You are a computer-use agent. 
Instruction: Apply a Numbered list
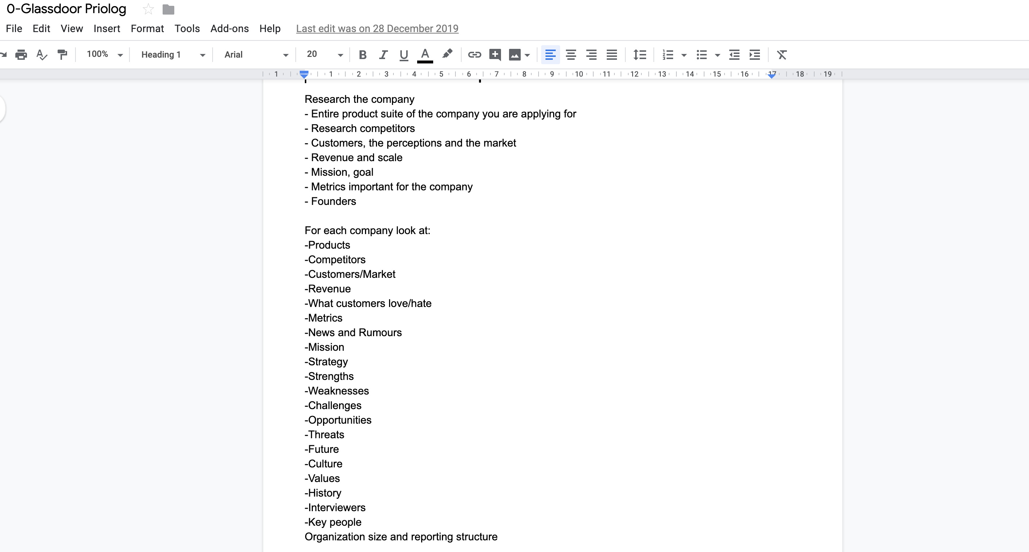coord(668,55)
